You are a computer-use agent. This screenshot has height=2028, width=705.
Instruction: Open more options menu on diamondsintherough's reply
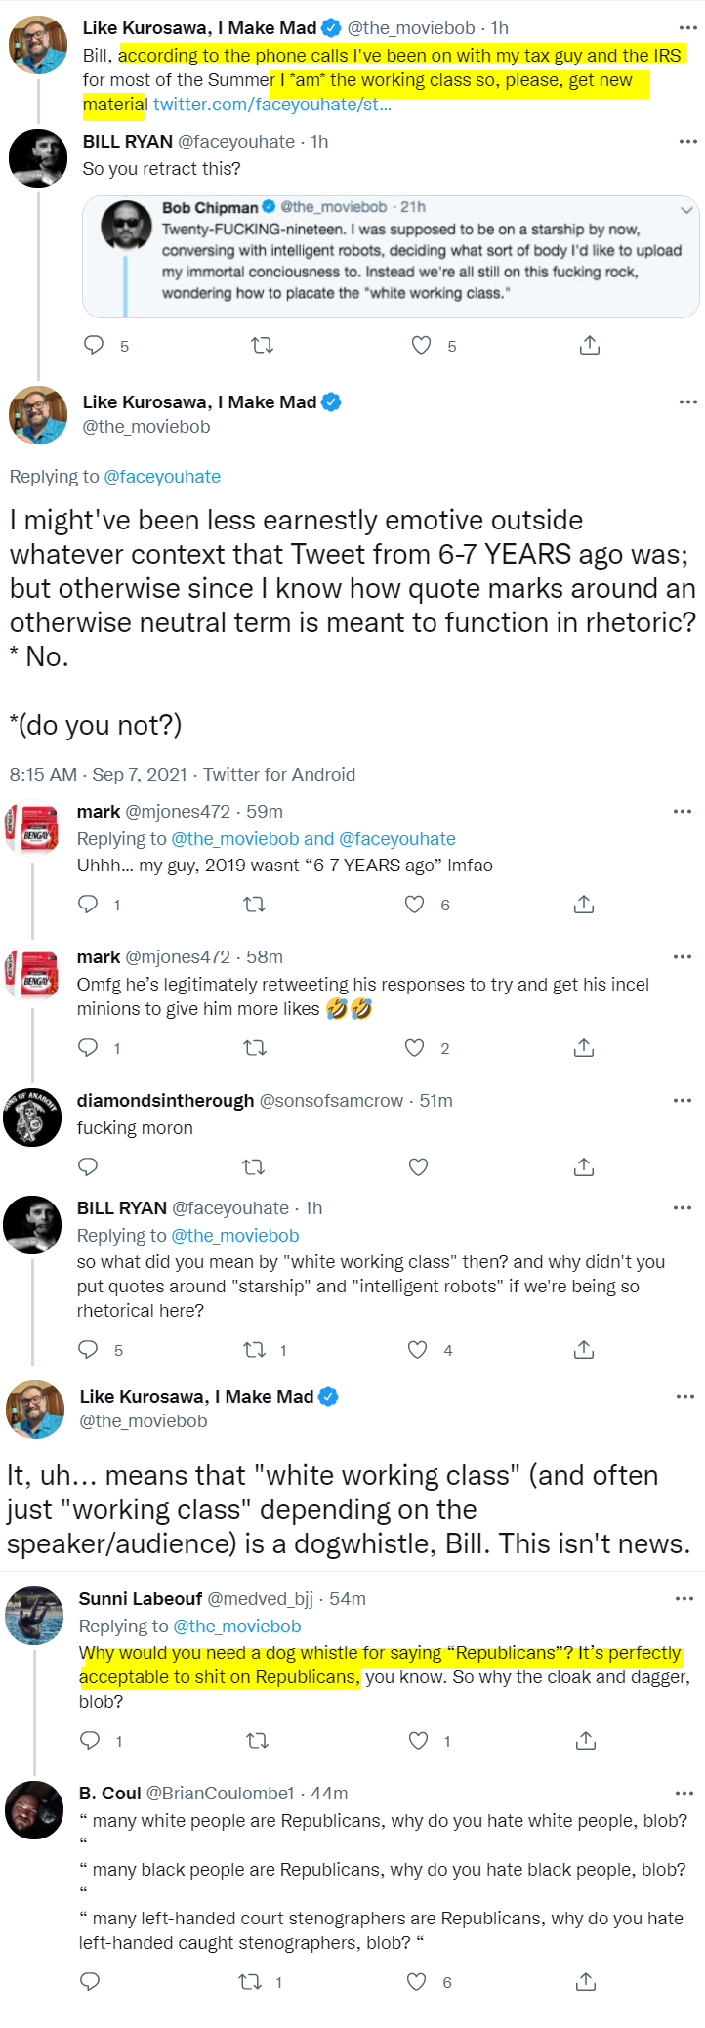click(683, 1100)
